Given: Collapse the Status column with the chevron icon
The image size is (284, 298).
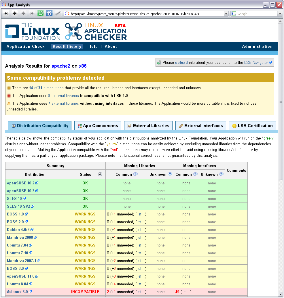Looking at the screenshot, I should (100, 174).
